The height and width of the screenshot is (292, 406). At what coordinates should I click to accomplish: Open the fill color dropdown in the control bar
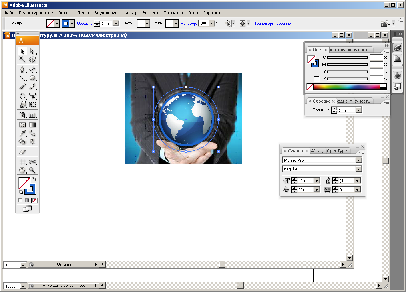57,24
